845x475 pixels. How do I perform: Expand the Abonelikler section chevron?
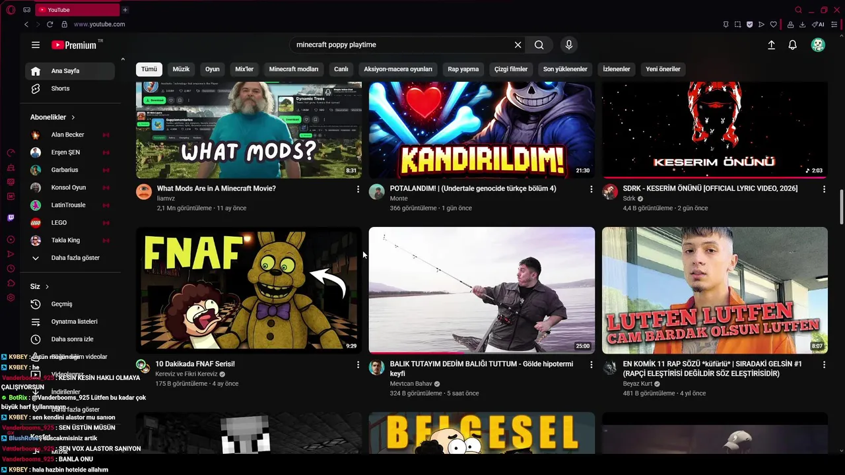73,117
